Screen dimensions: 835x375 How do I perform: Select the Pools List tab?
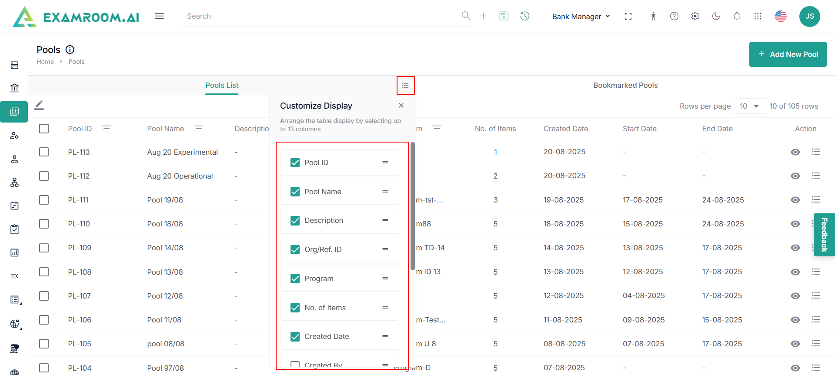[222, 85]
